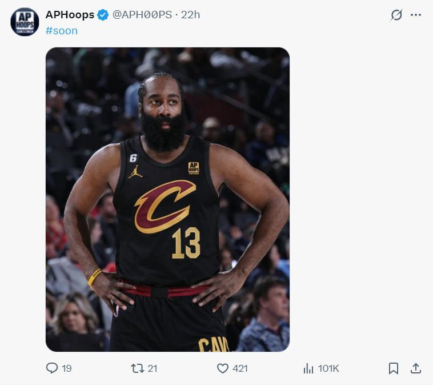
Task: Like the tweet with the heart icon
Action: (223, 368)
